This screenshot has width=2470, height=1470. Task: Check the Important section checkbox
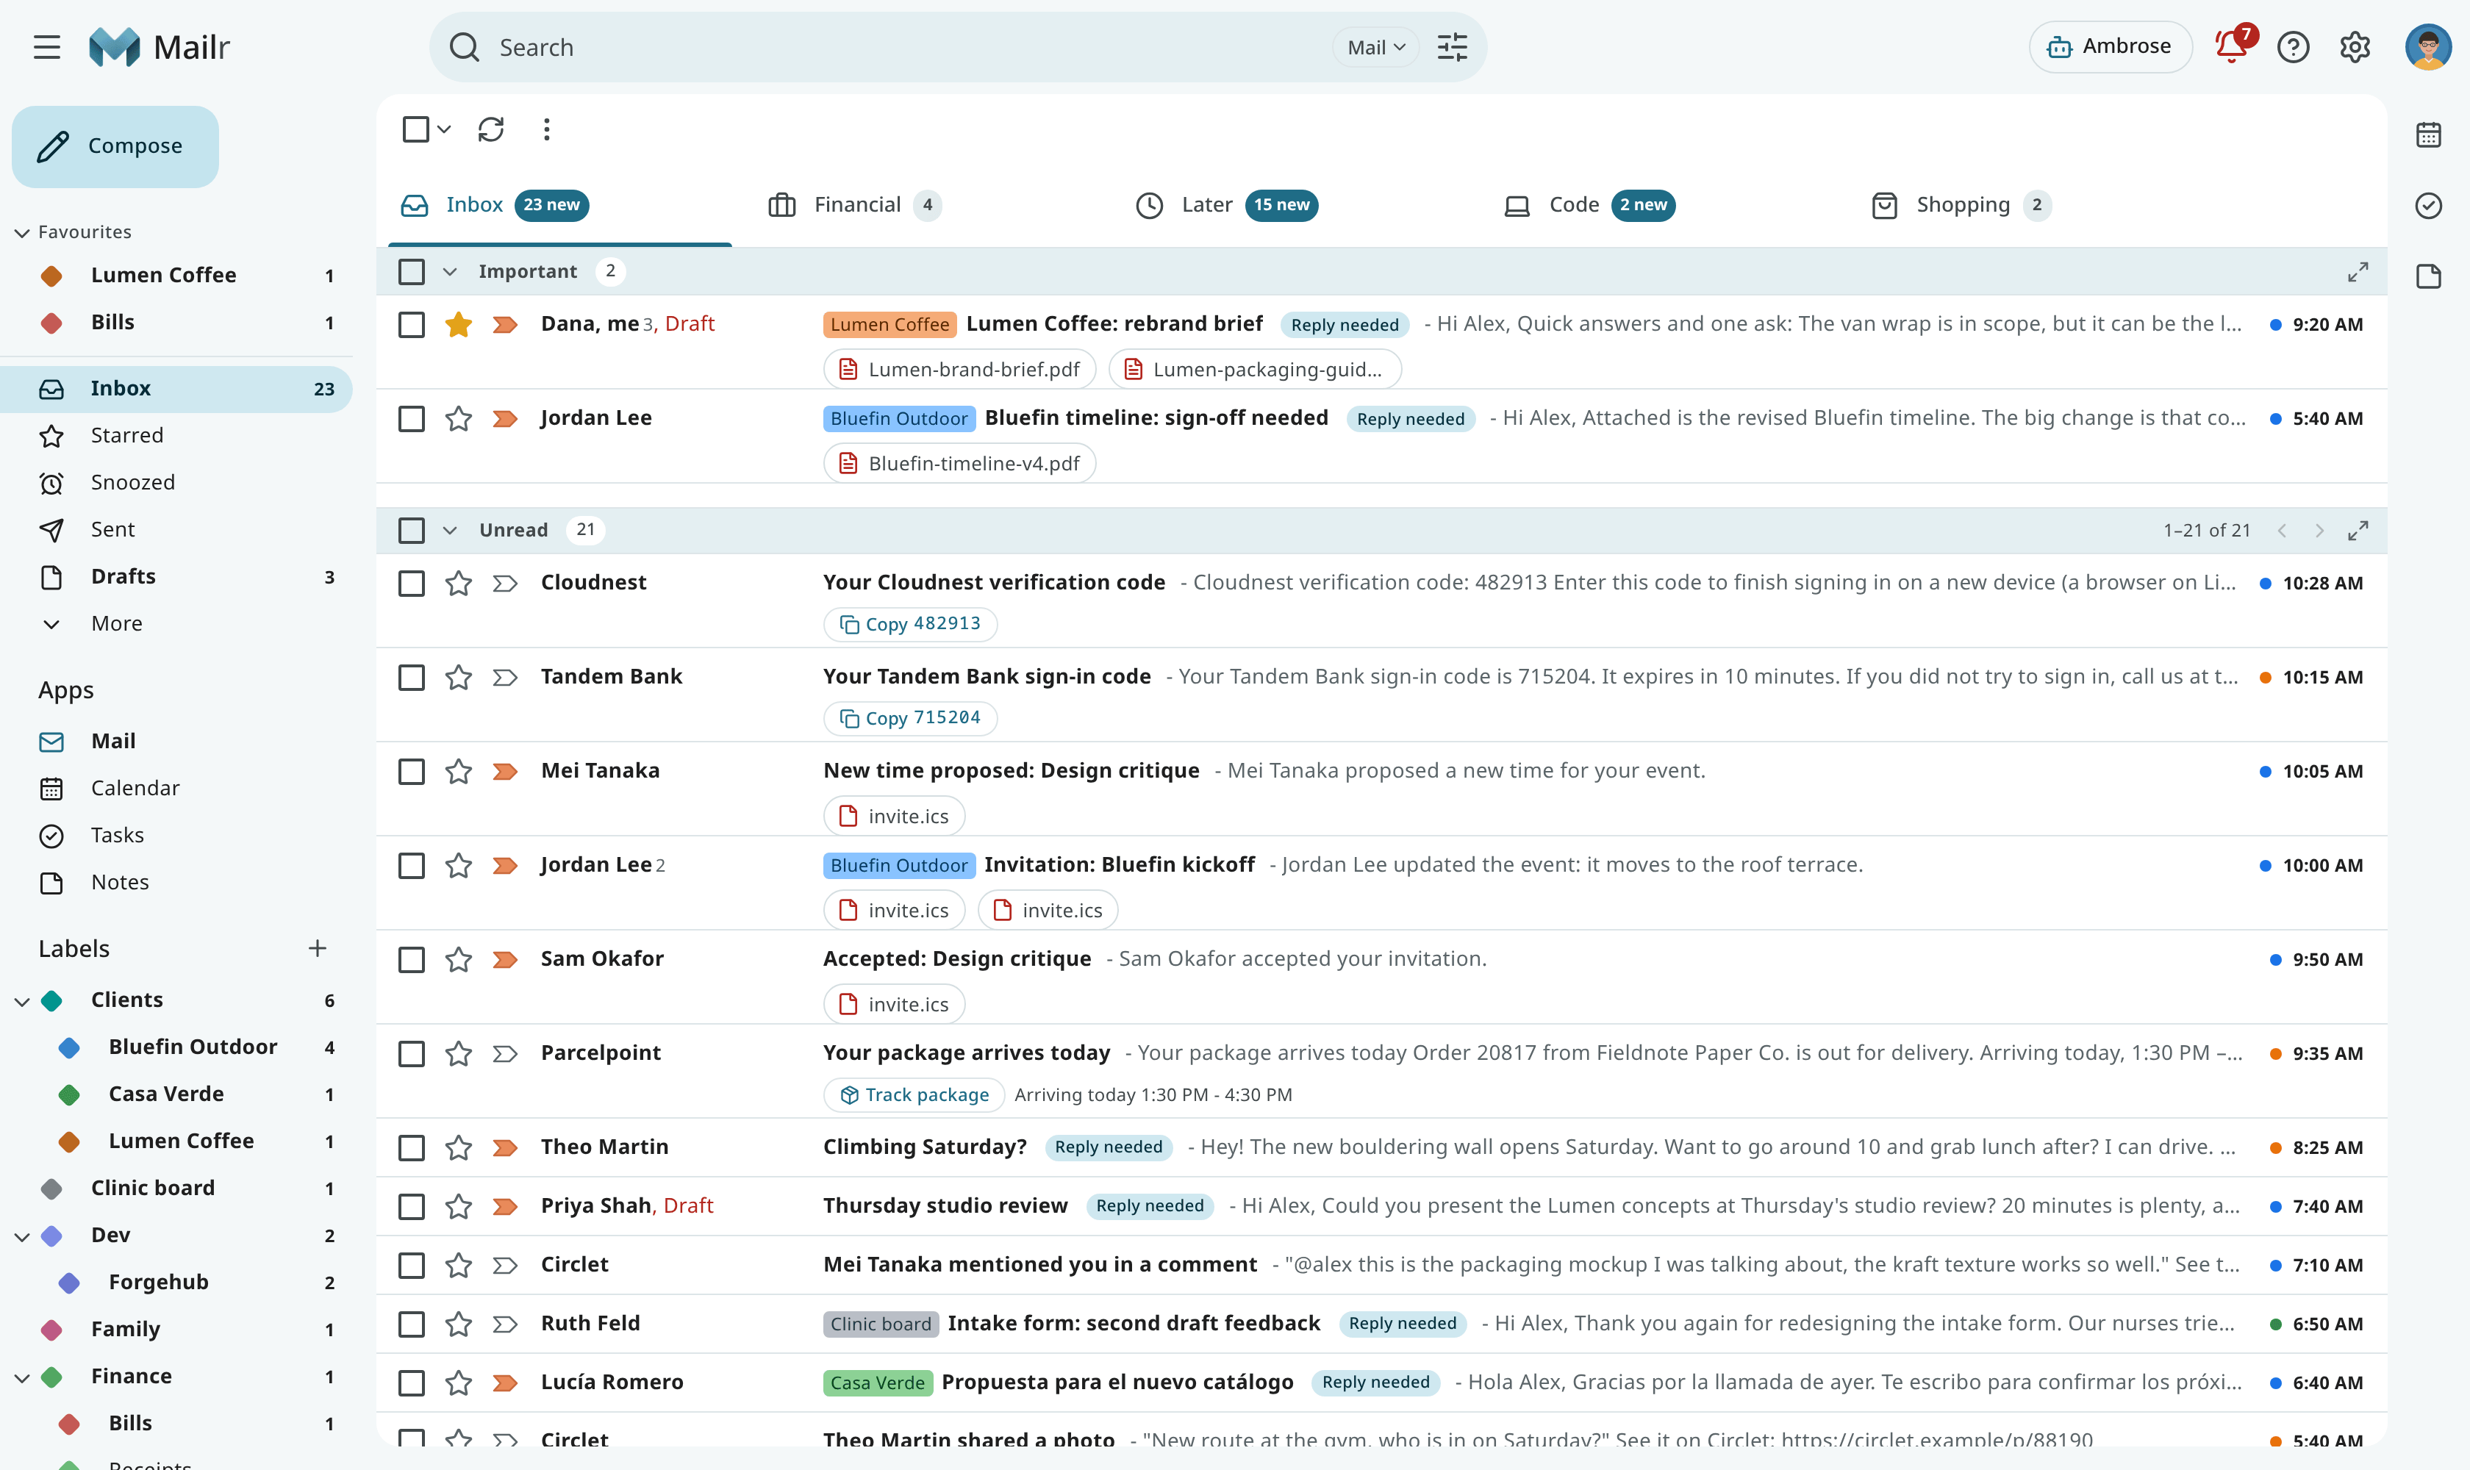pos(411,271)
